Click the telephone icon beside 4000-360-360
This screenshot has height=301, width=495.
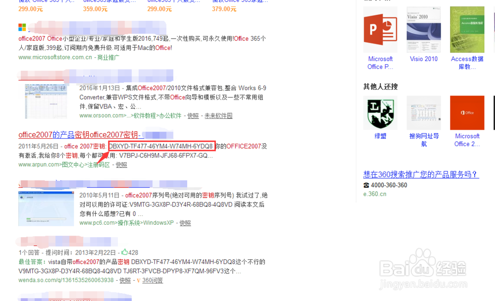point(366,185)
